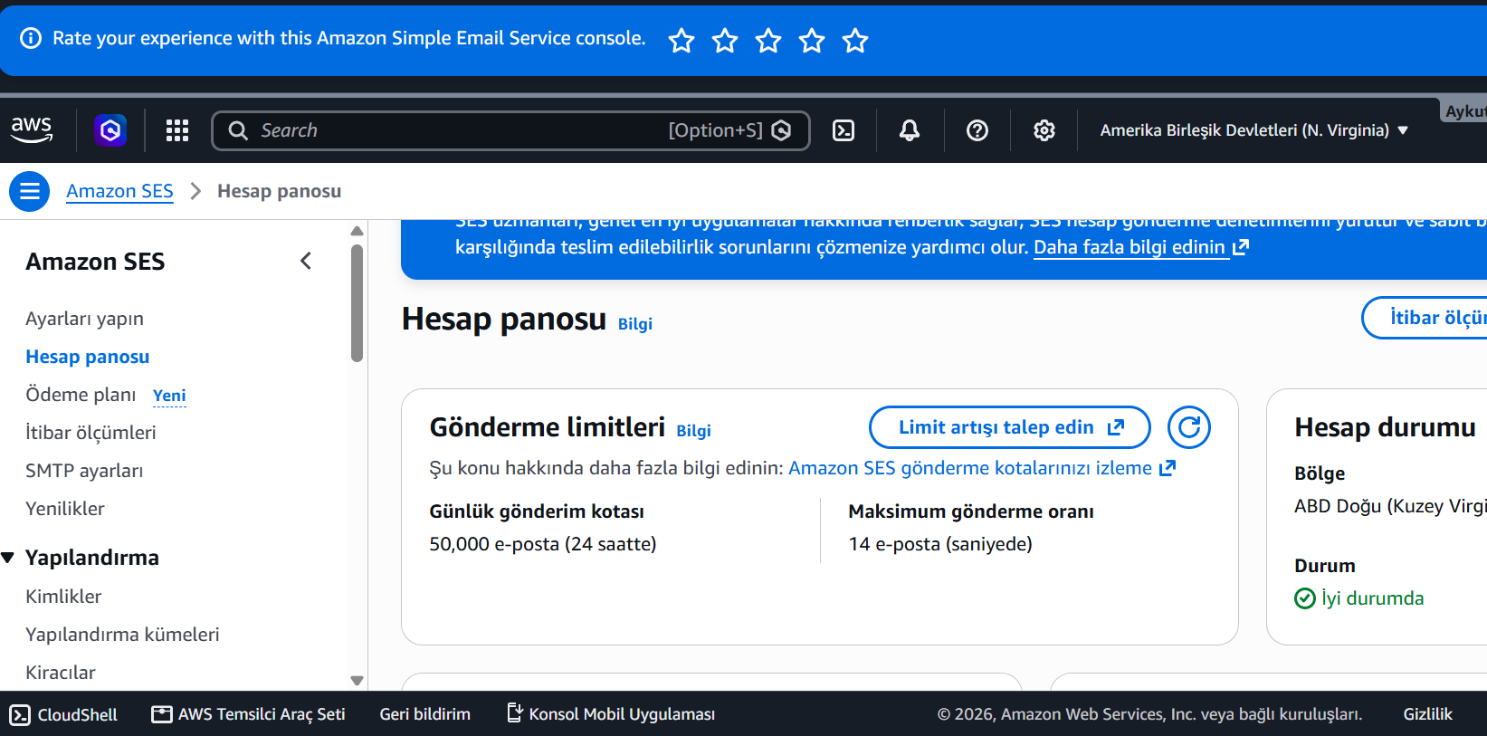
Task: Follow the Amazon SES breadcrumb link
Action: pyautogui.click(x=119, y=191)
